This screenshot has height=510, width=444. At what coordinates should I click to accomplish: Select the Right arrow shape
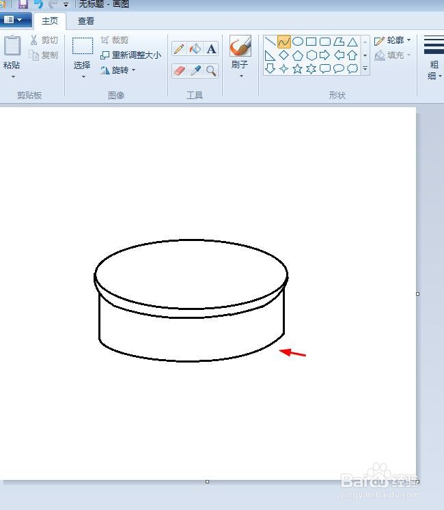coord(325,55)
